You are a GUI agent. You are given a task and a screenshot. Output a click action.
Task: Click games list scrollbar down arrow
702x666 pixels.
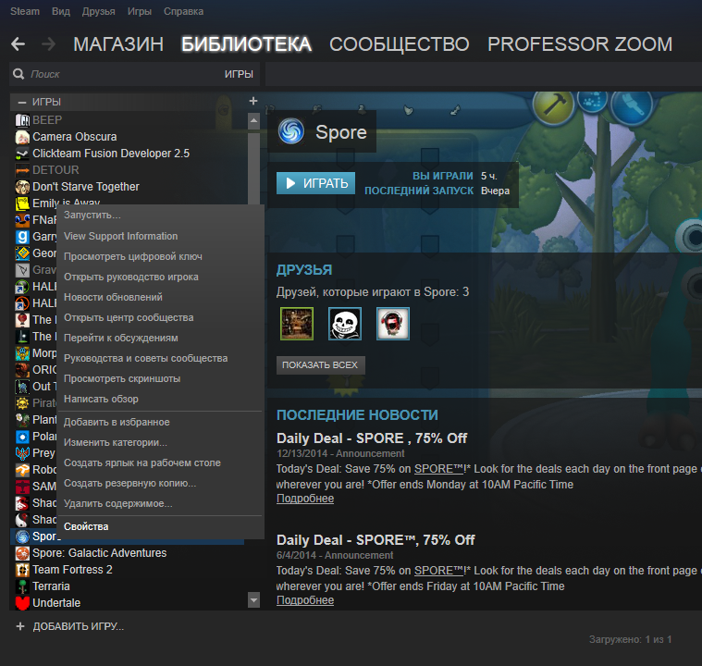(x=253, y=599)
